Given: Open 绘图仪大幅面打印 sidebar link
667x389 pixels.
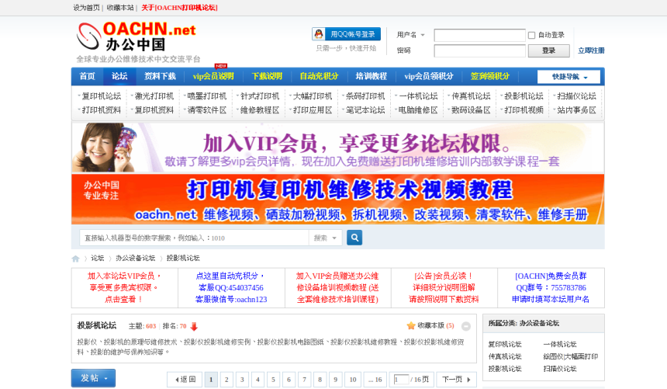Looking at the screenshot, I should pyautogui.click(x=570, y=356).
